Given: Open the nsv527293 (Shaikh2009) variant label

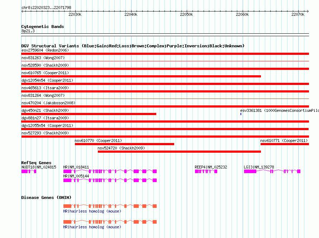Looking at the screenshot, I should coord(45,133).
